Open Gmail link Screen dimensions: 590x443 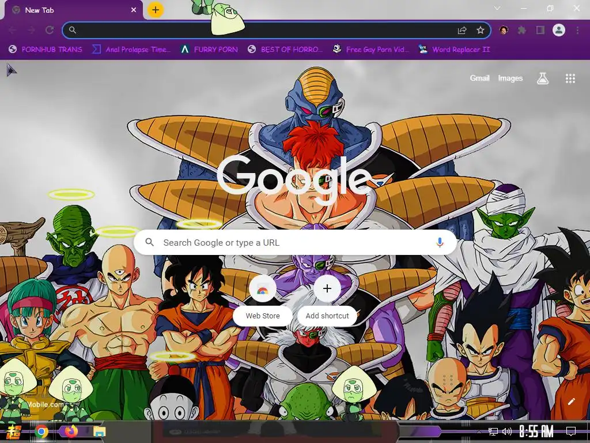click(480, 78)
